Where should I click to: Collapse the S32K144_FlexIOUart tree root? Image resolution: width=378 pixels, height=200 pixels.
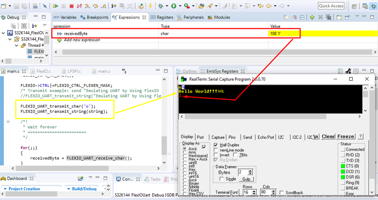(3, 33)
